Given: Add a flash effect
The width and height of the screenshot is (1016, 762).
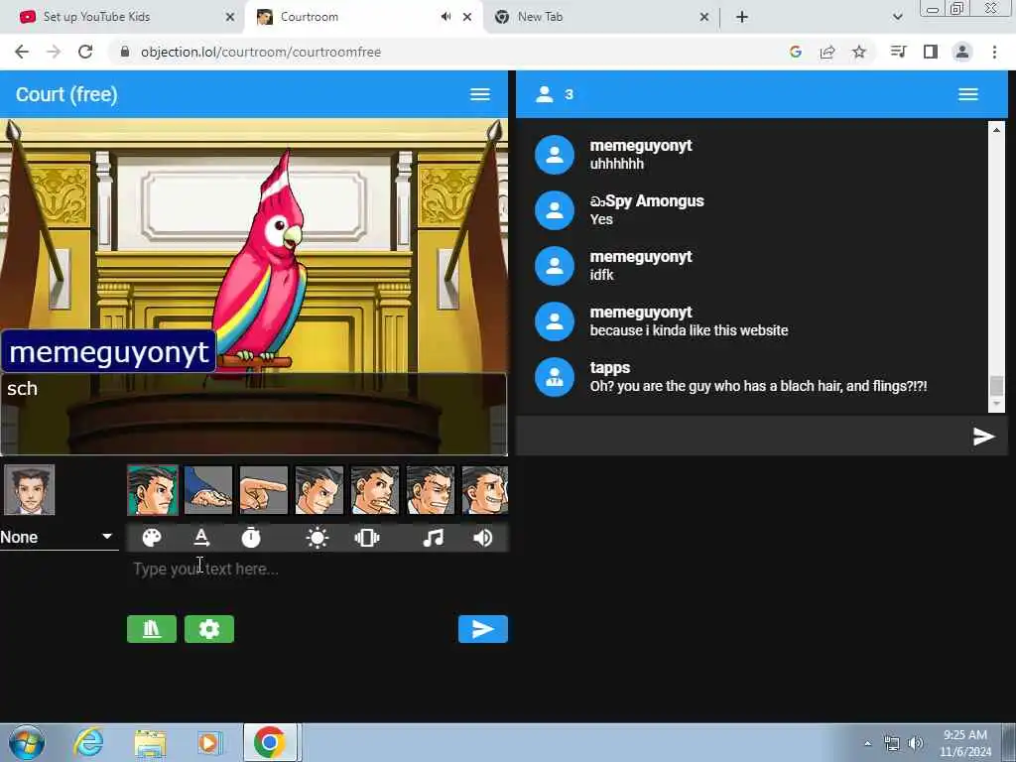Looking at the screenshot, I should [317, 538].
